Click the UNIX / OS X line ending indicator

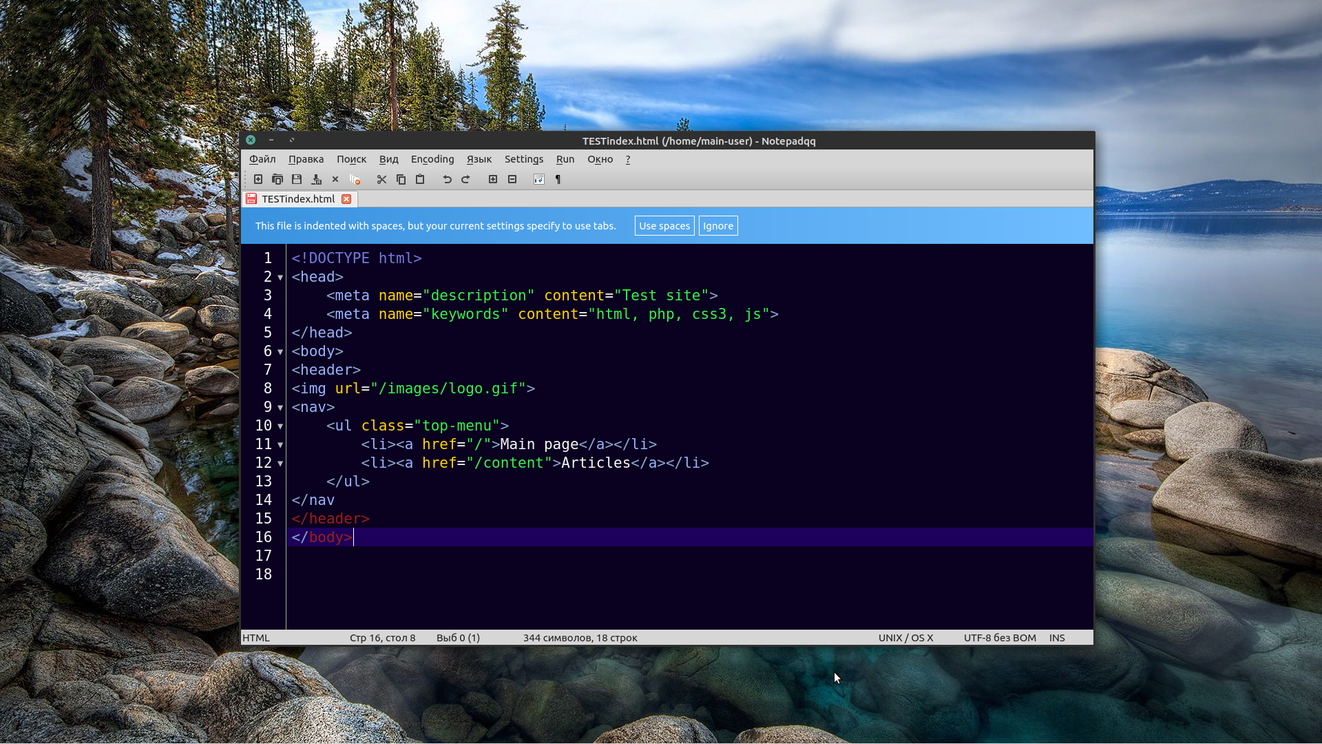905,638
